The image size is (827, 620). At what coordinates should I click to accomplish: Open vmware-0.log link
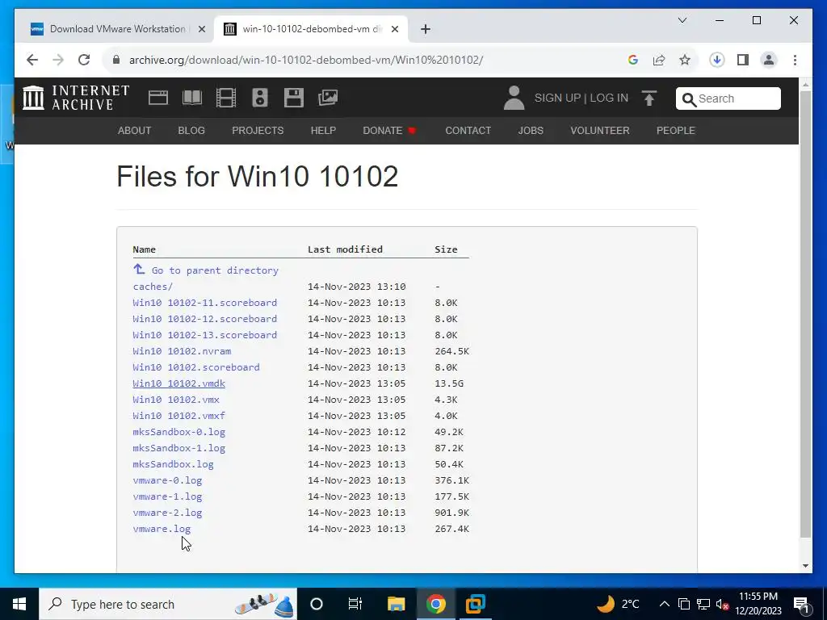pos(167,480)
